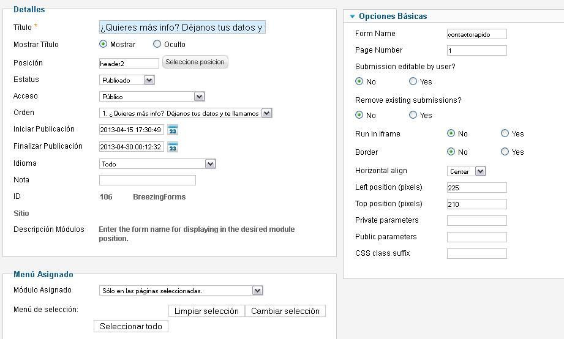Select Yes for Submission editable by user
The image size is (564, 339).
(413, 81)
